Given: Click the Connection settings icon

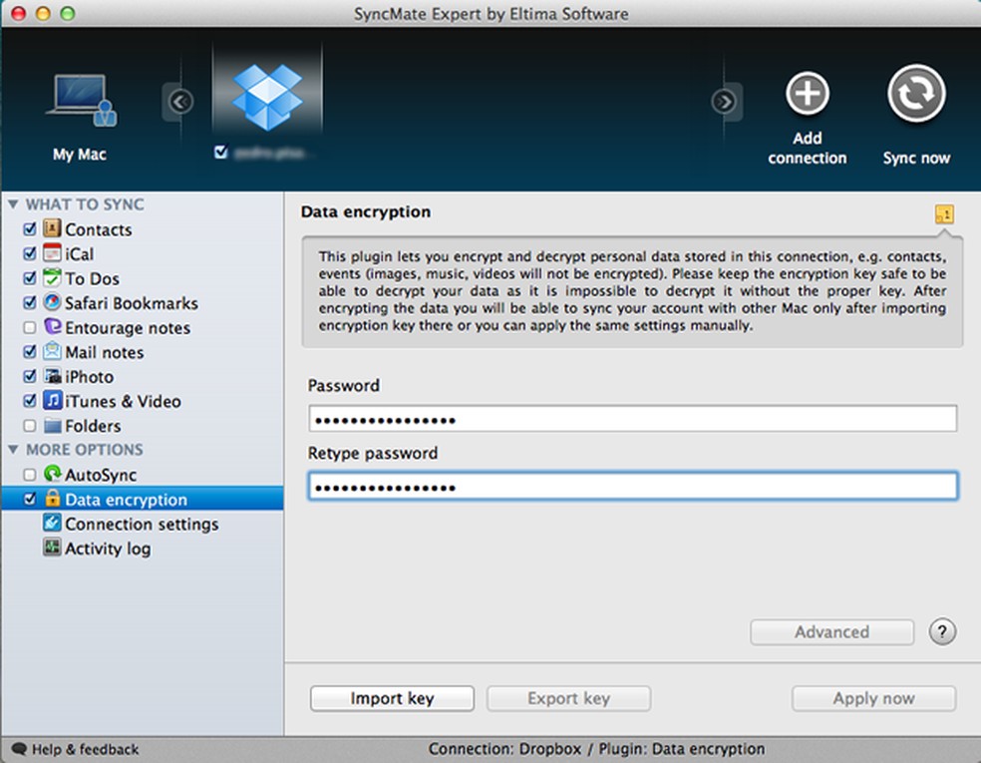Looking at the screenshot, I should click(52, 523).
